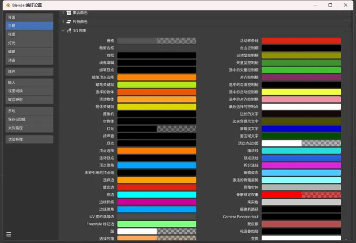The height and width of the screenshot is (243, 356).
Task: Pick the 拆分法线 magenta swatch
Action: (302, 166)
